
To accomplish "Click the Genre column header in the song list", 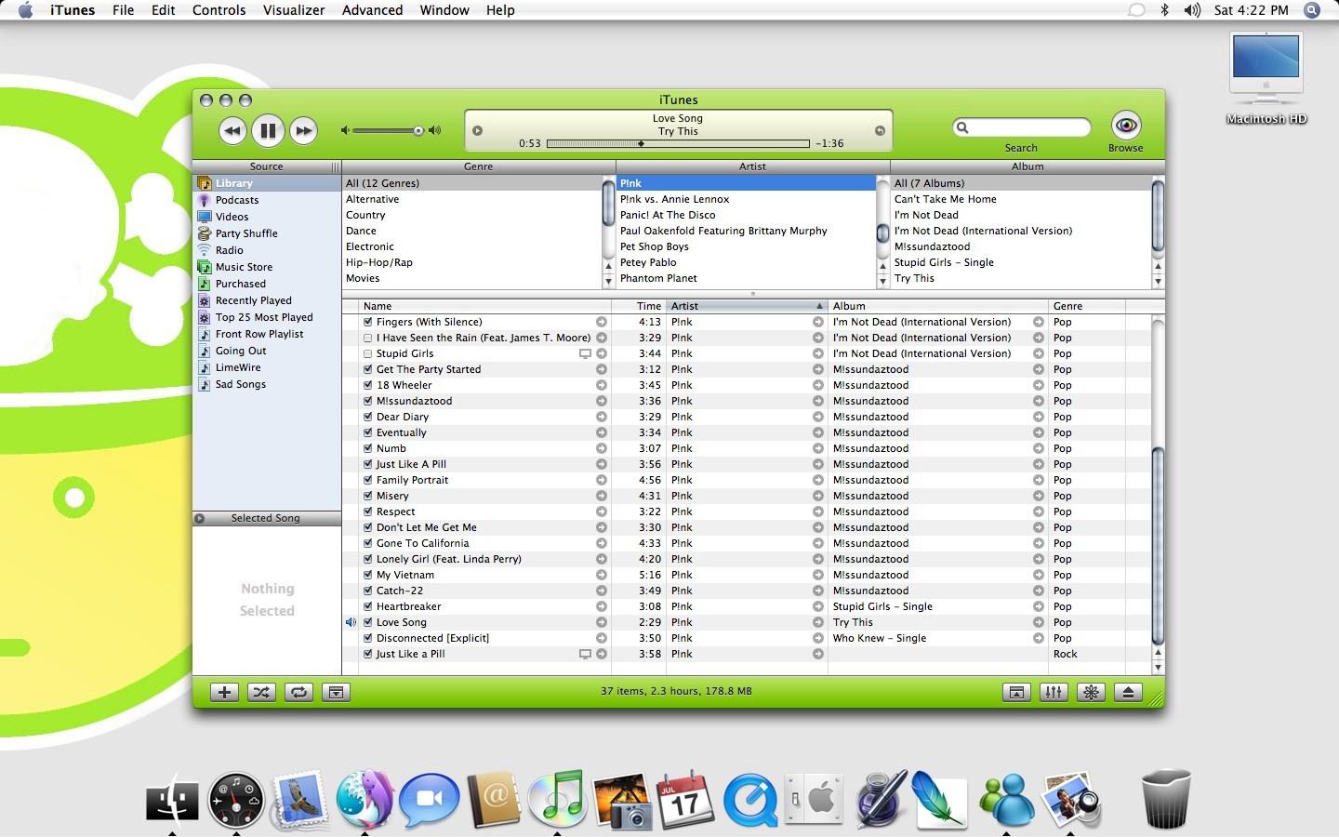I will click(x=1087, y=306).
